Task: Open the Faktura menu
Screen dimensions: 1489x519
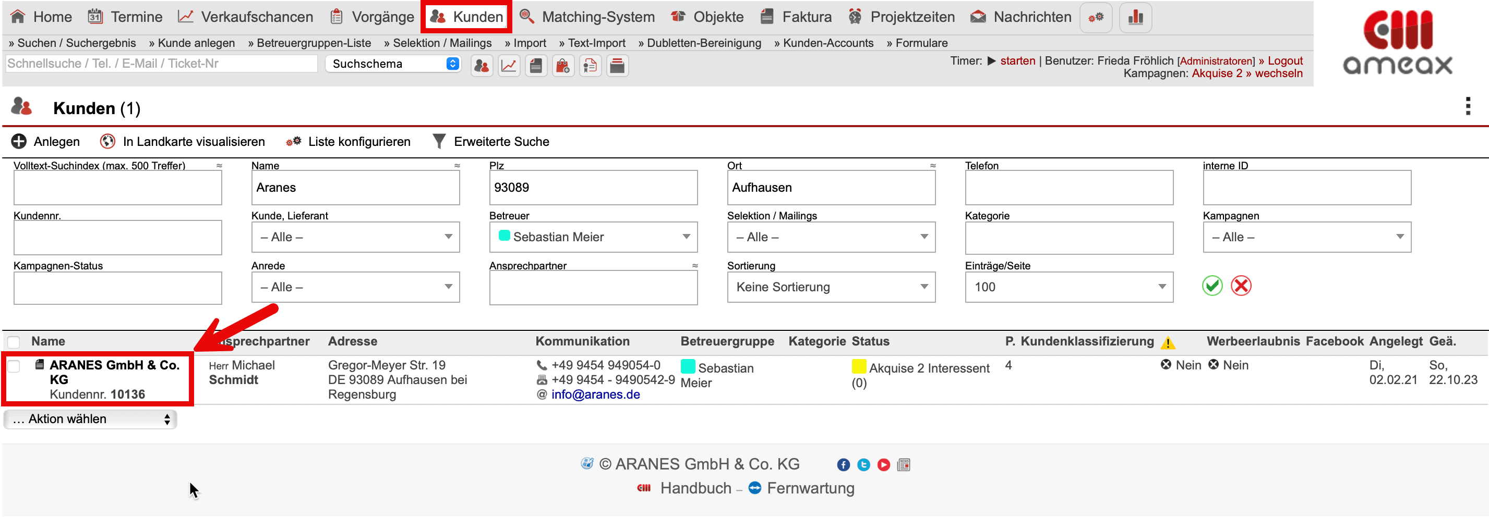Action: coord(797,17)
